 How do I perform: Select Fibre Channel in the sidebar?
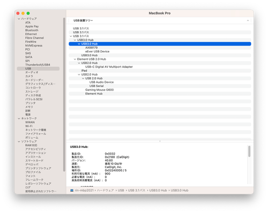[34, 38]
